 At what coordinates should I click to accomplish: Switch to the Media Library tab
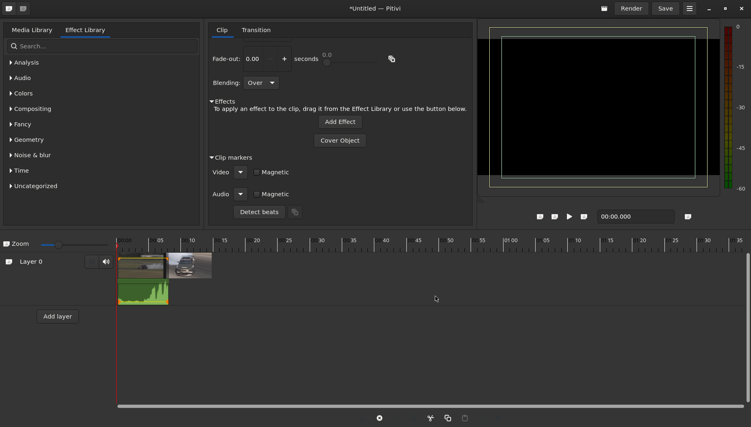[32, 30]
